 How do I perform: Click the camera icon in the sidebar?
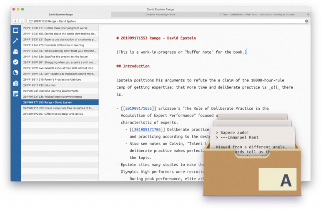click(x=15, y=83)
